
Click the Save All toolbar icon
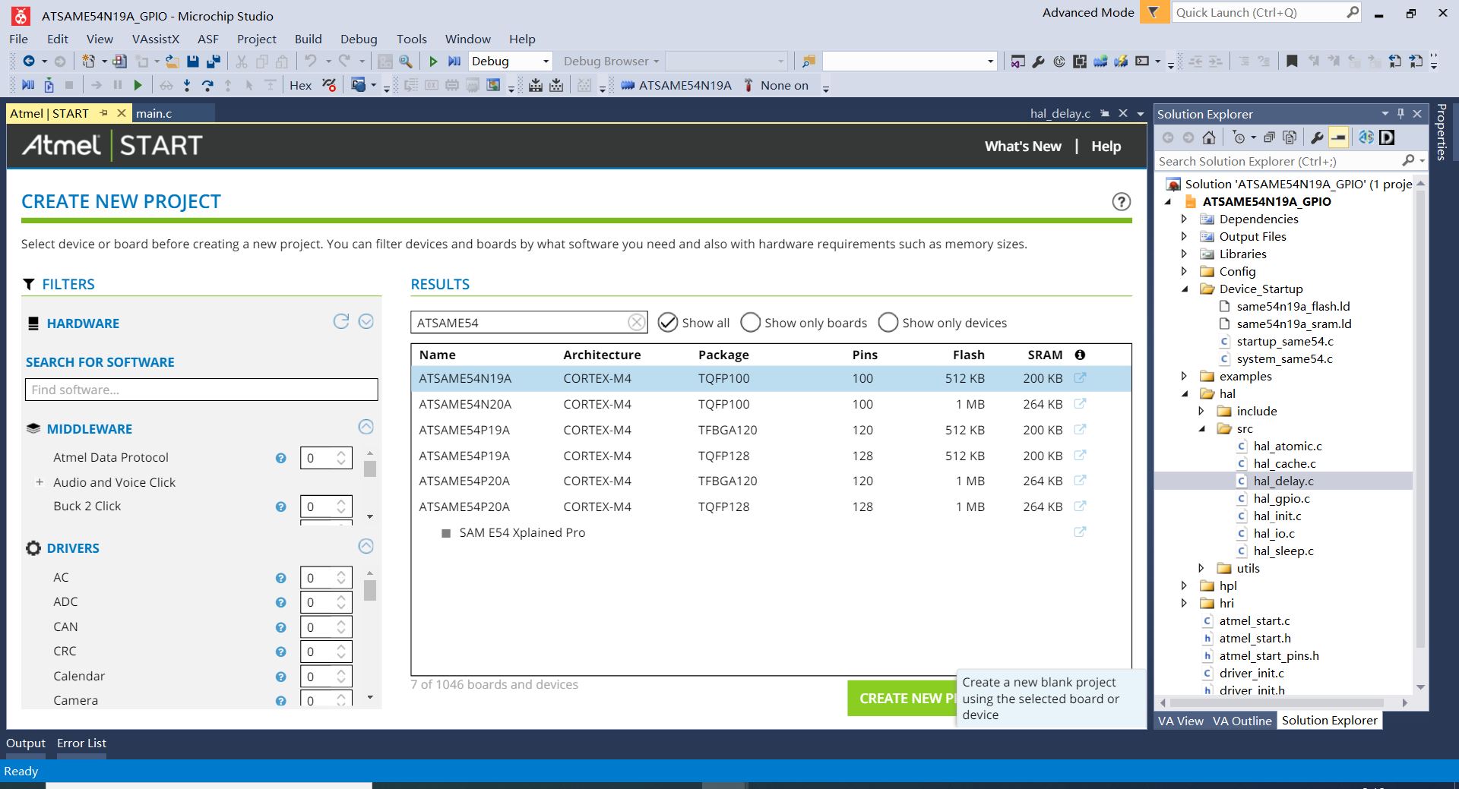pos(213,62)
